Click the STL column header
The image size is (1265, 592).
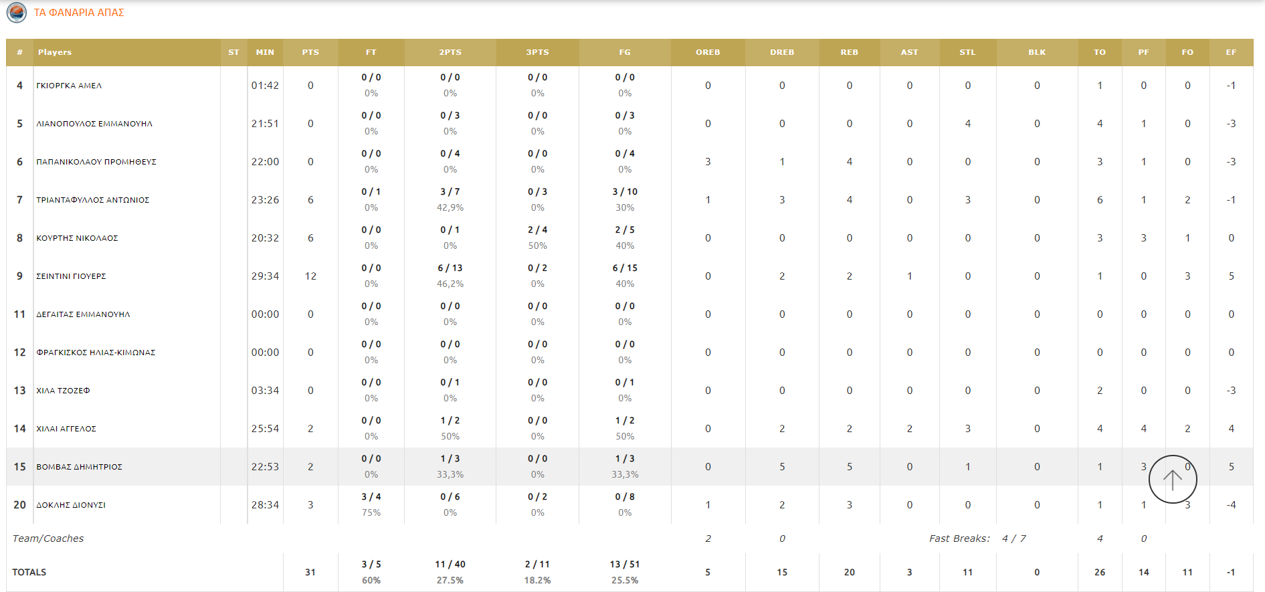(967, 52)
